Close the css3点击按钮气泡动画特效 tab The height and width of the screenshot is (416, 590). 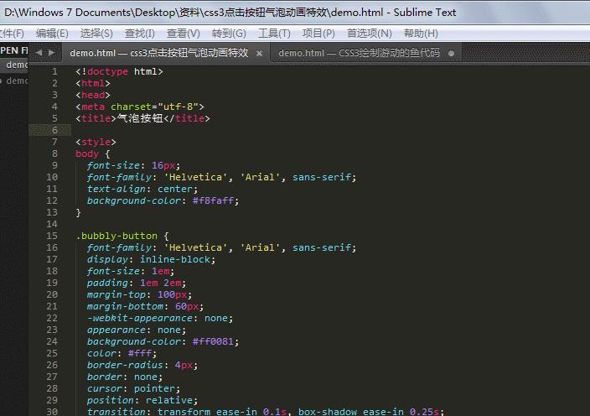tap(259, 54)
